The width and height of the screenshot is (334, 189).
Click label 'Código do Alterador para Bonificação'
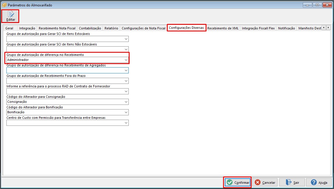pos(35,107)
